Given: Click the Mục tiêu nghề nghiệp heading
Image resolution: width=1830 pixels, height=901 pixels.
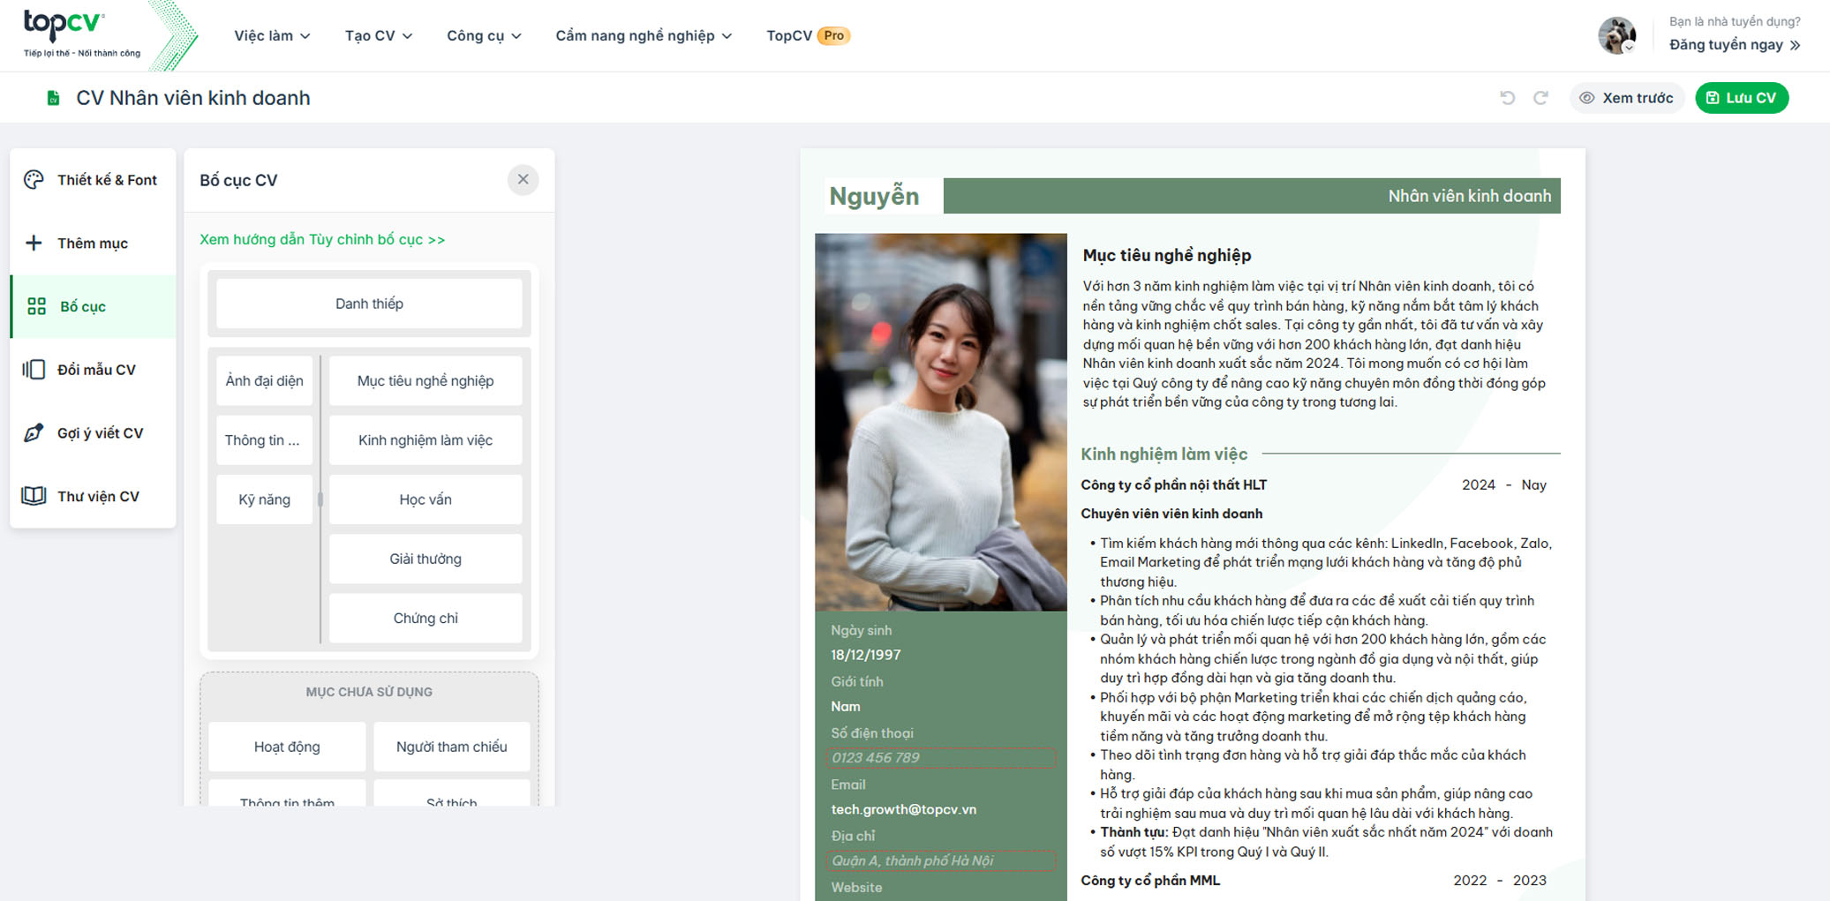Looking at the screenshot, I should [1167, 255].
